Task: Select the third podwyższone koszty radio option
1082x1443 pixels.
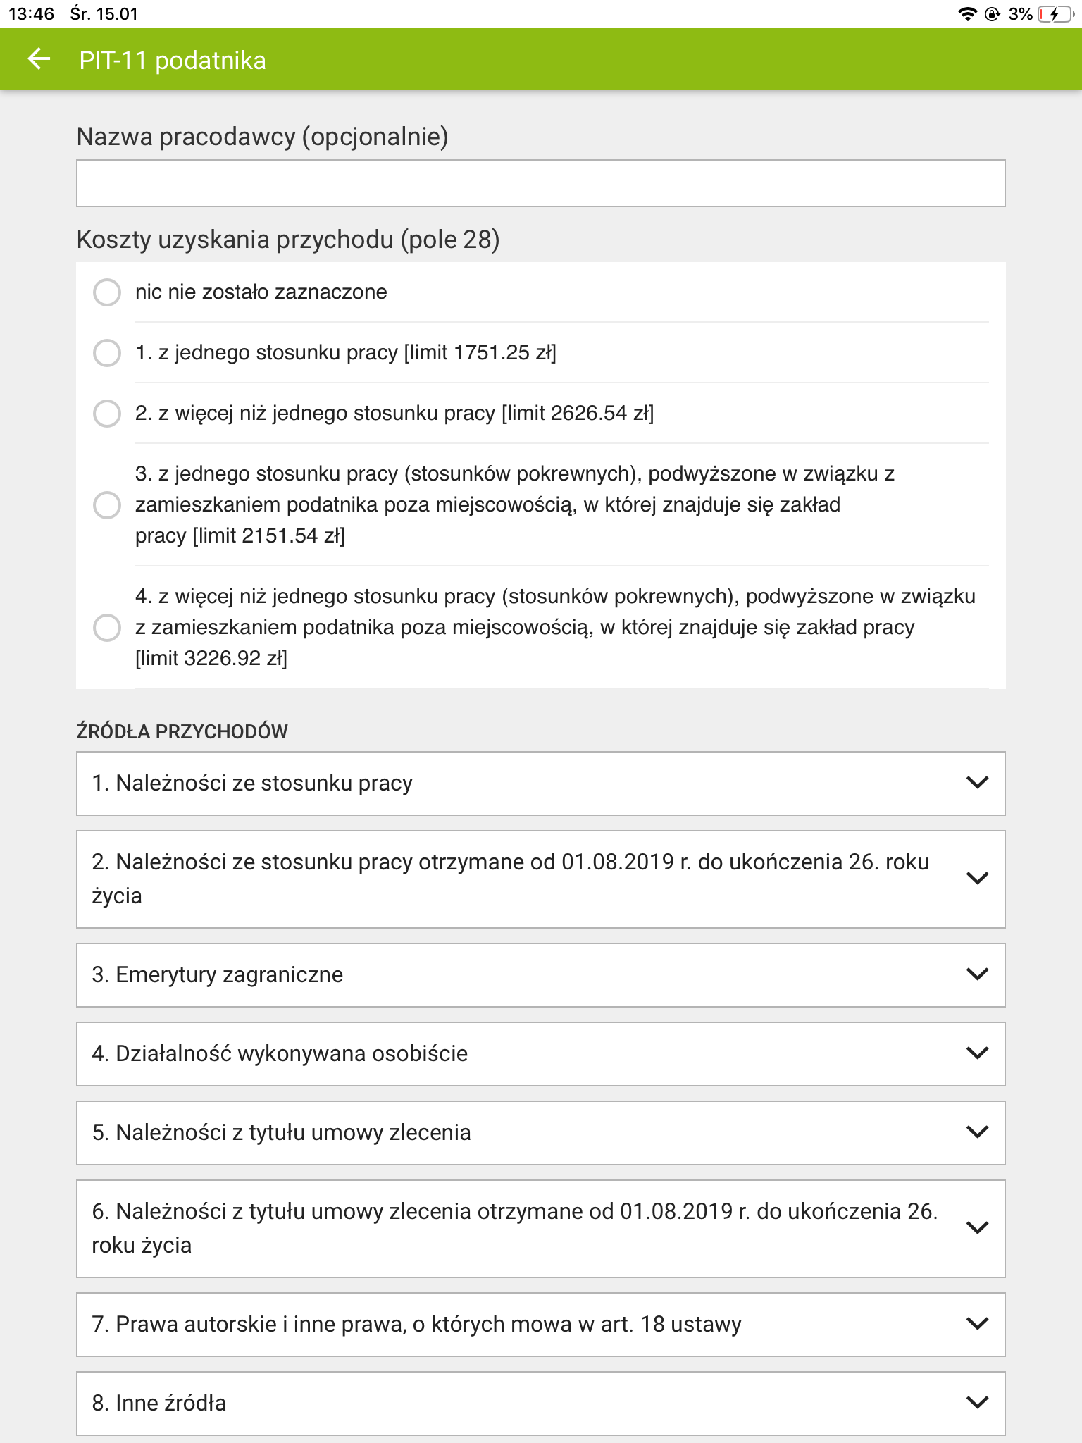Action: [x=107, y=504]
